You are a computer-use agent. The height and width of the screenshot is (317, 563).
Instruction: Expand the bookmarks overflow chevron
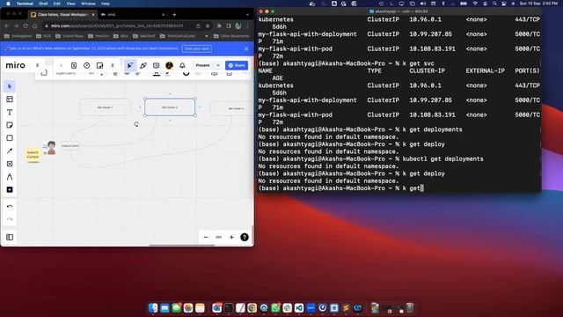point(207,36)
